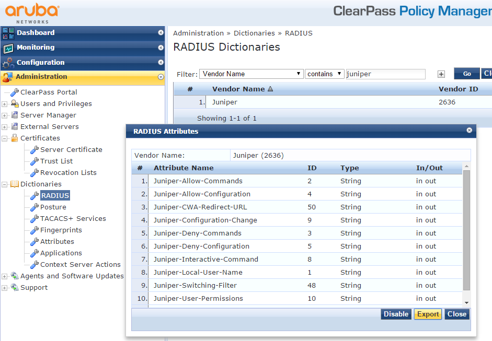Click the Go filter button

[x=467, y=74]
